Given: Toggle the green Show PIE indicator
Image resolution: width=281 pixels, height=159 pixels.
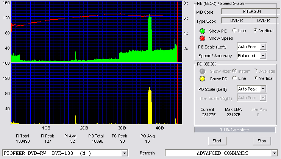Looking at the screenshot, I should coord(202,31).
